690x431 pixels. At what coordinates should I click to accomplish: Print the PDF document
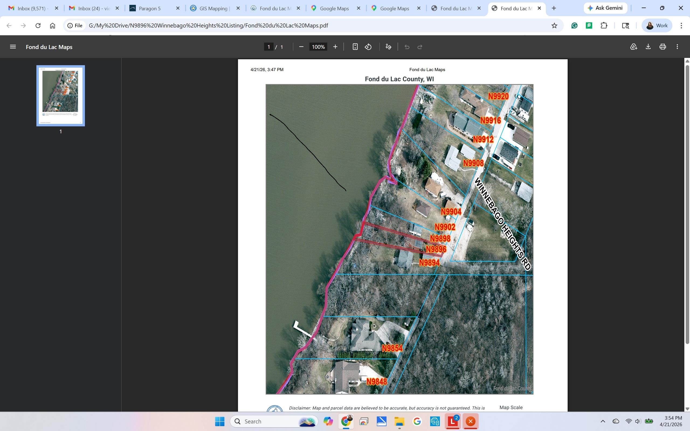[663, 47]
